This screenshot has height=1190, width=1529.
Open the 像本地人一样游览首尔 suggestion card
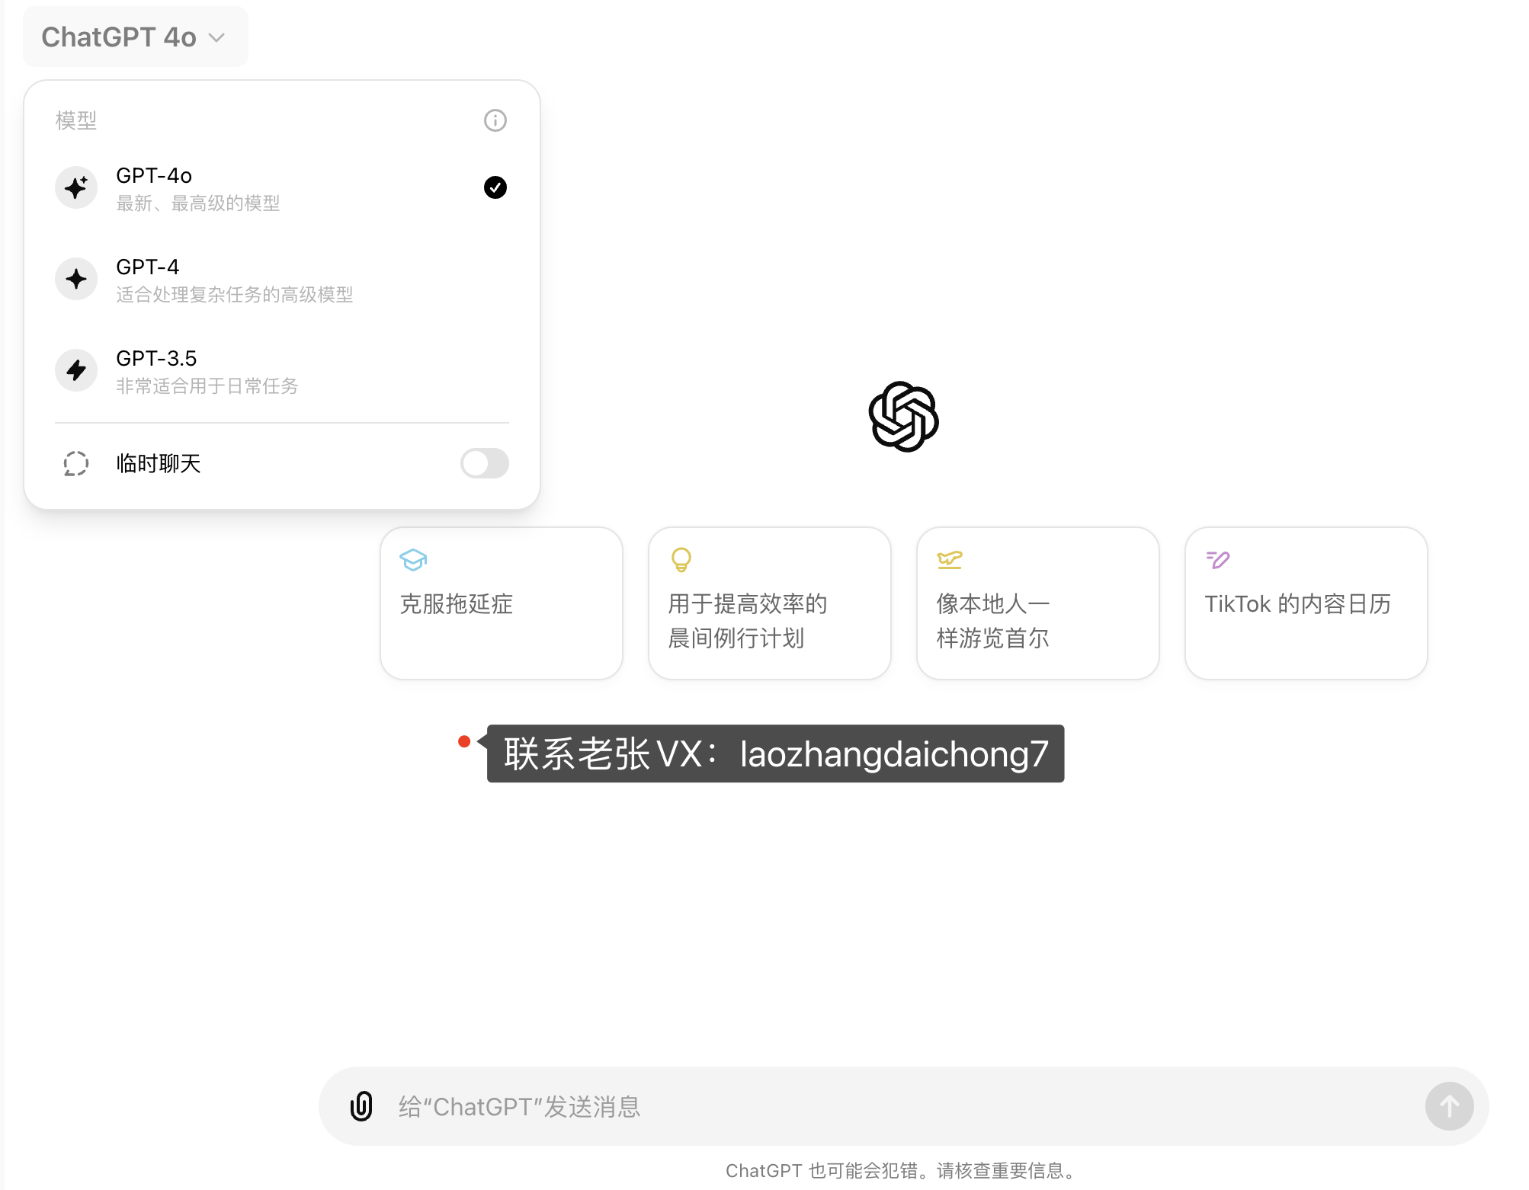(1038, 603)
